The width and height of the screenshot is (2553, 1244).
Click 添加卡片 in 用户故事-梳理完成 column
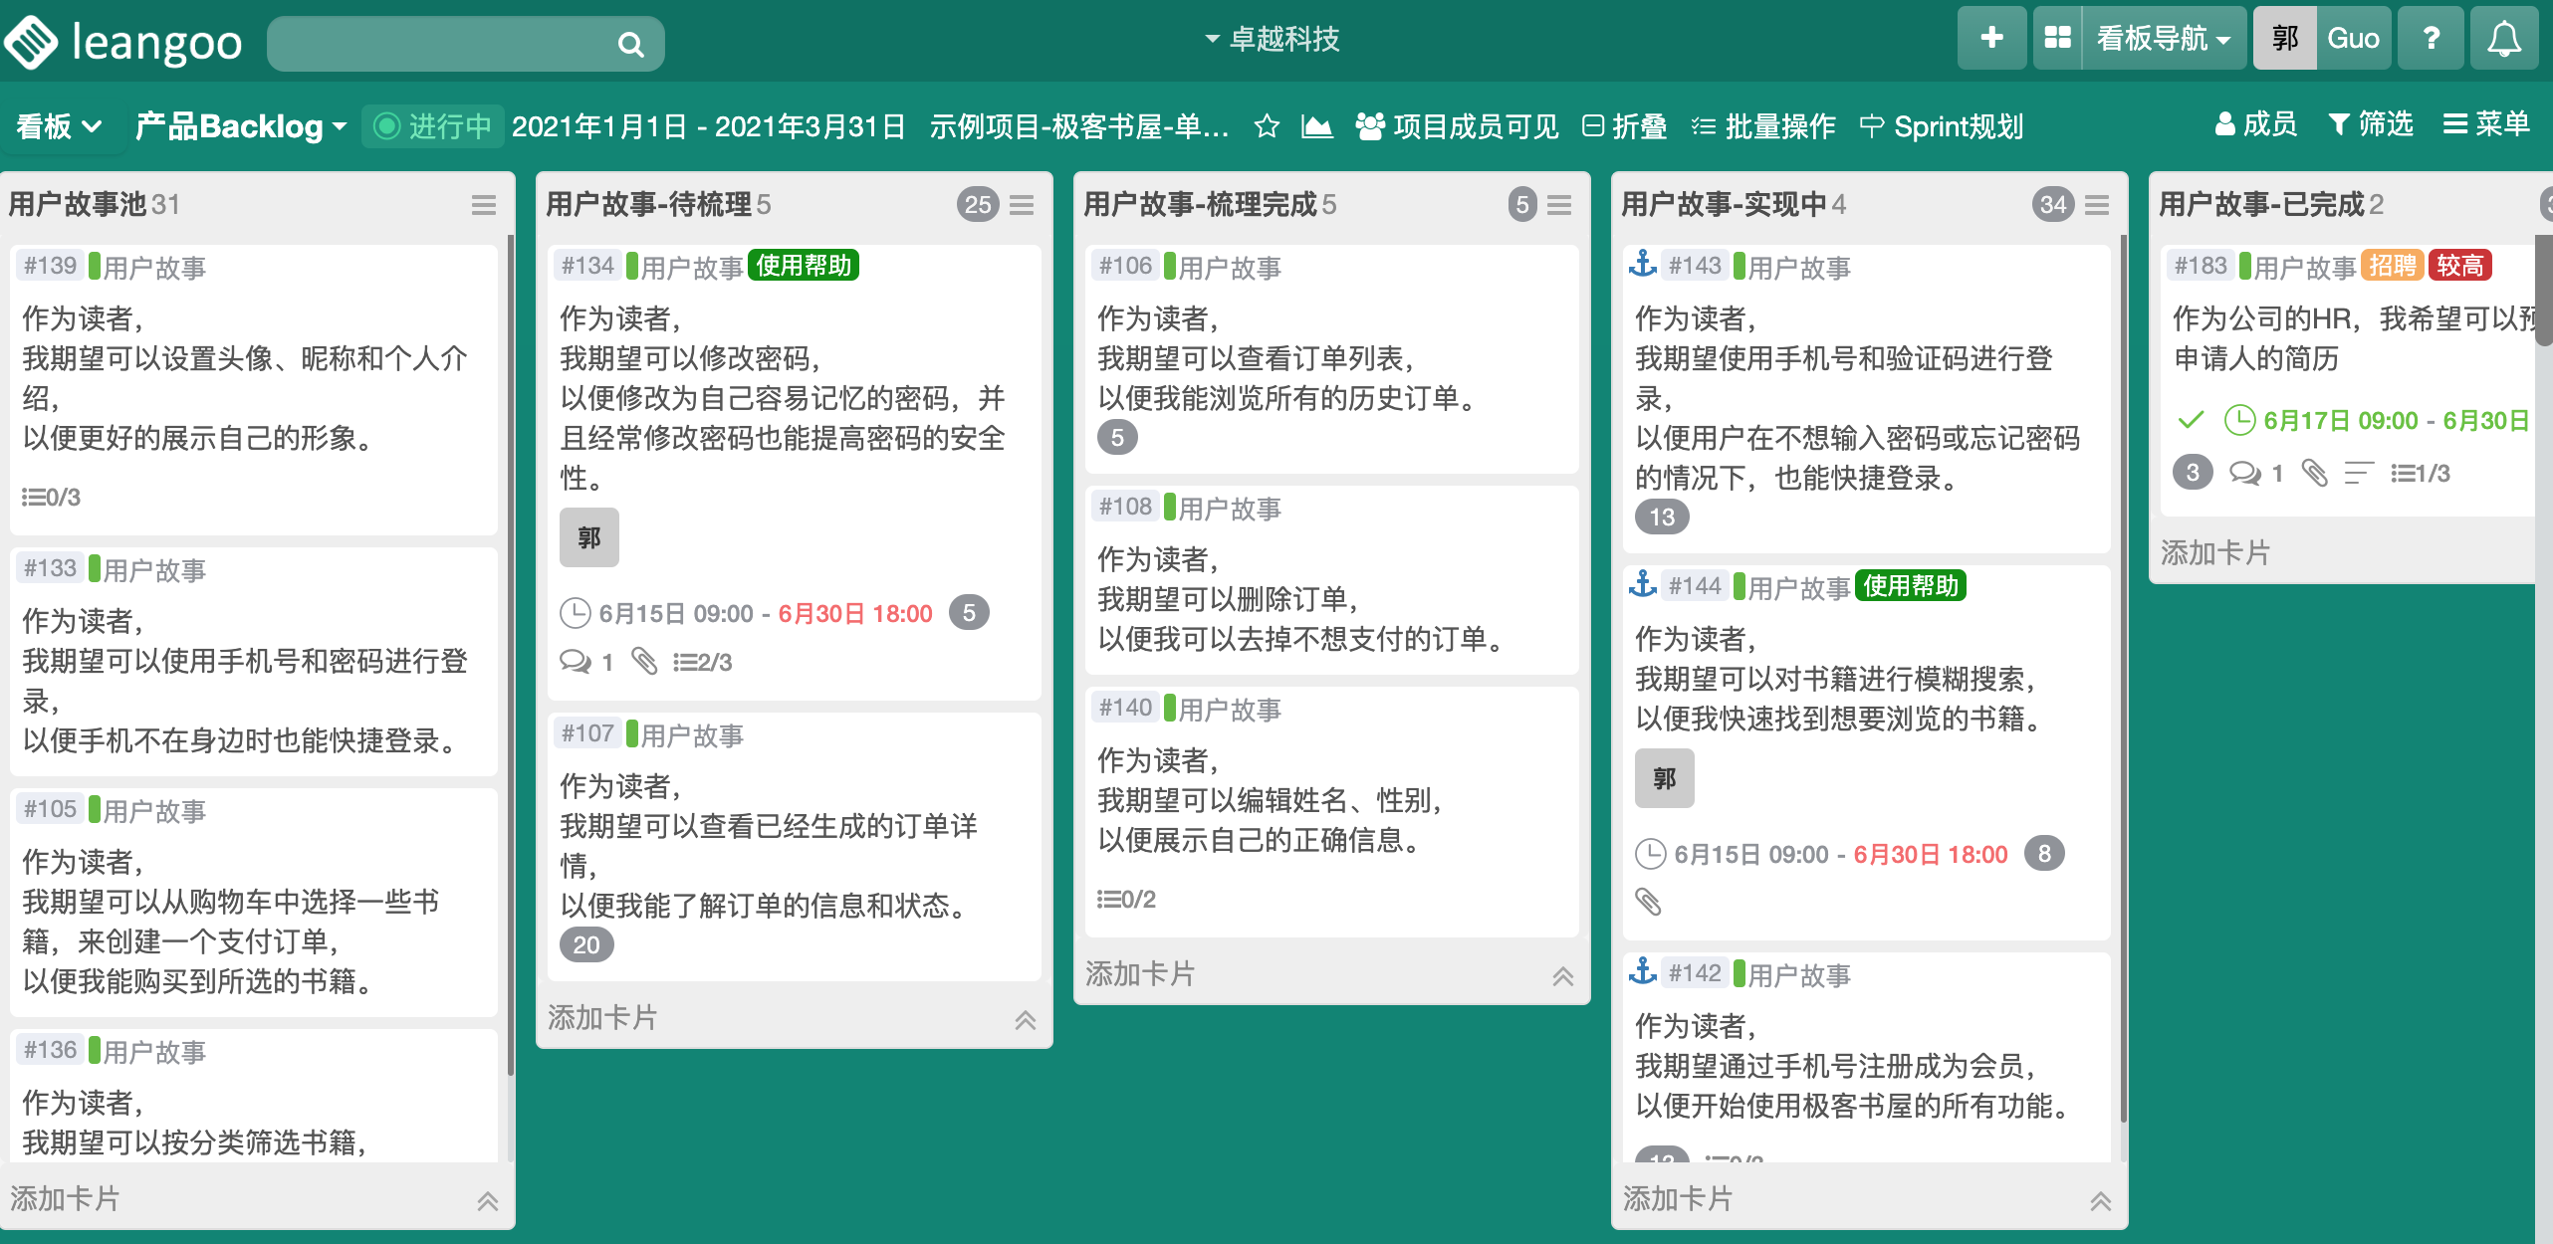click(x=1140, y=973)
